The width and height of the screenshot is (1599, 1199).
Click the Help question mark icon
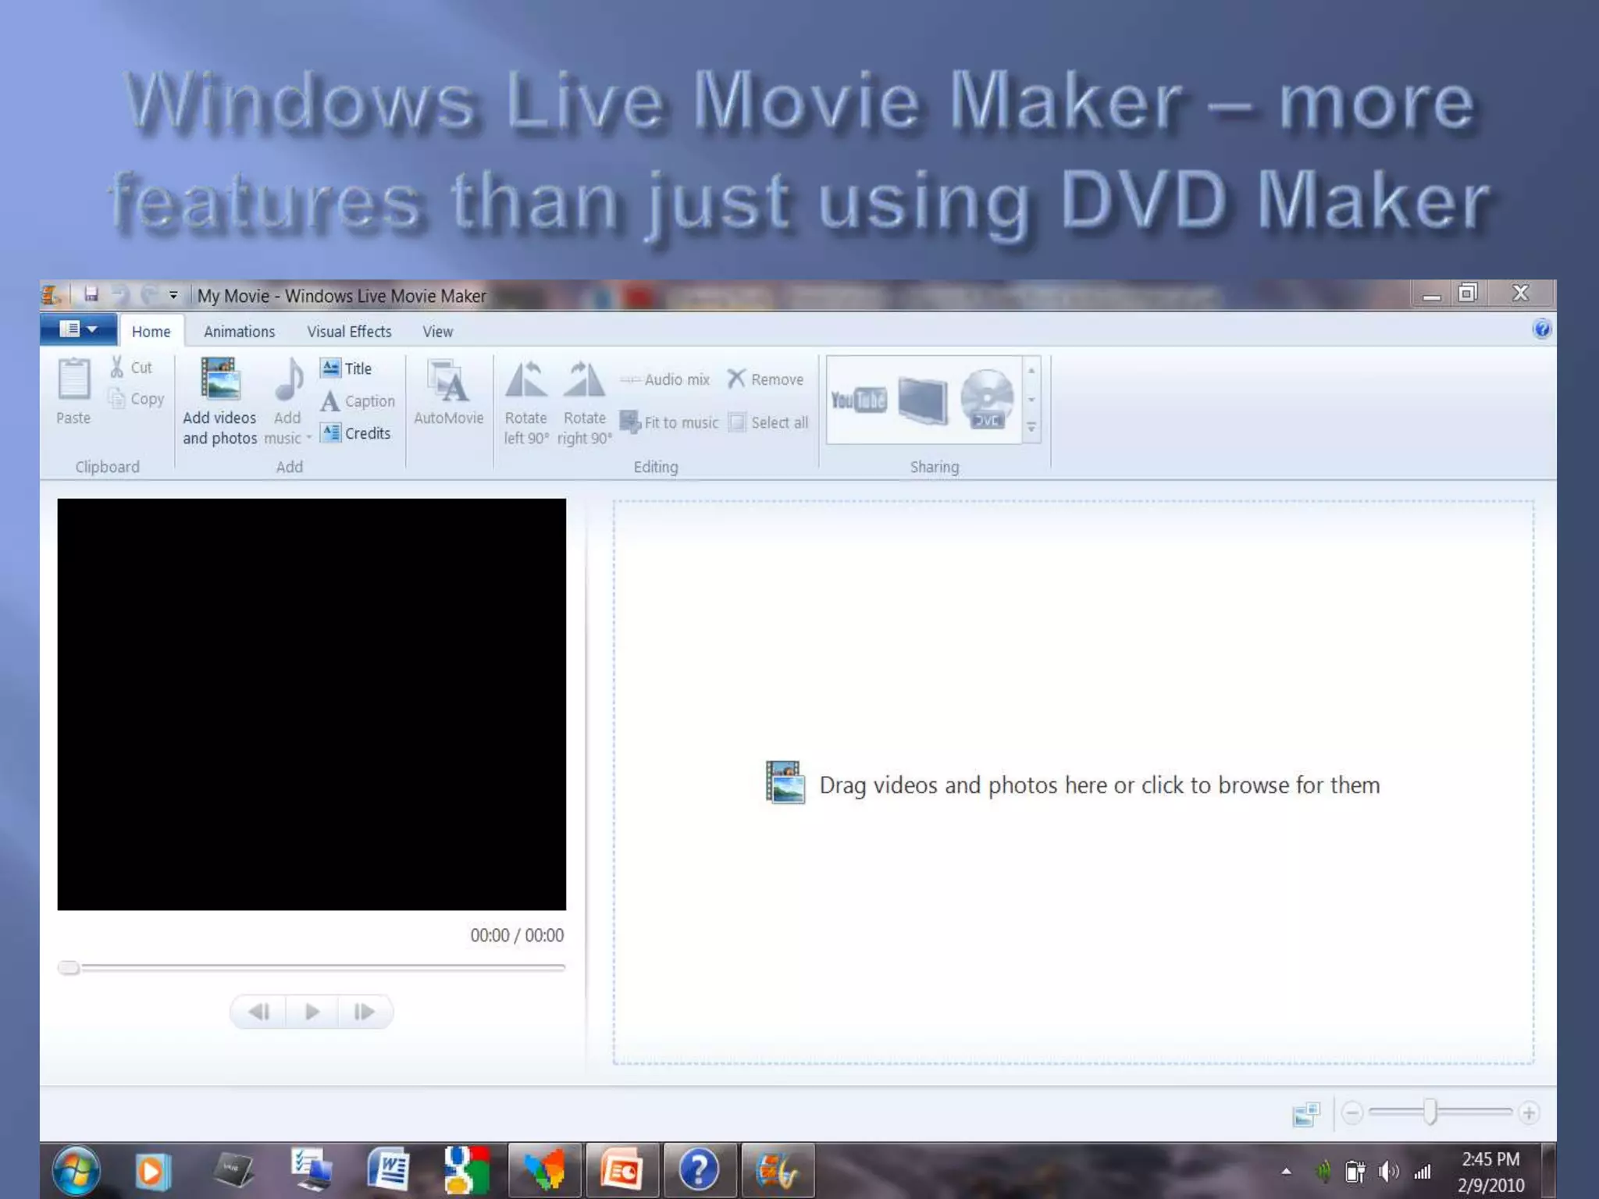coord(1541,329)
